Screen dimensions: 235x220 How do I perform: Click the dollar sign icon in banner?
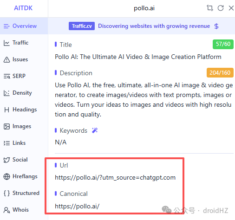(x=216, y=26)
